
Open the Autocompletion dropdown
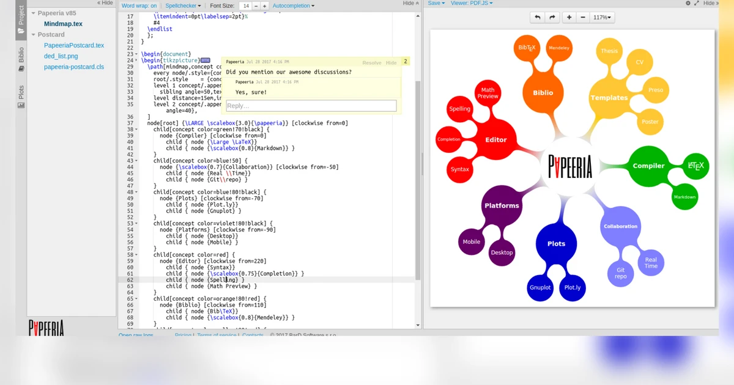[293, 5]
